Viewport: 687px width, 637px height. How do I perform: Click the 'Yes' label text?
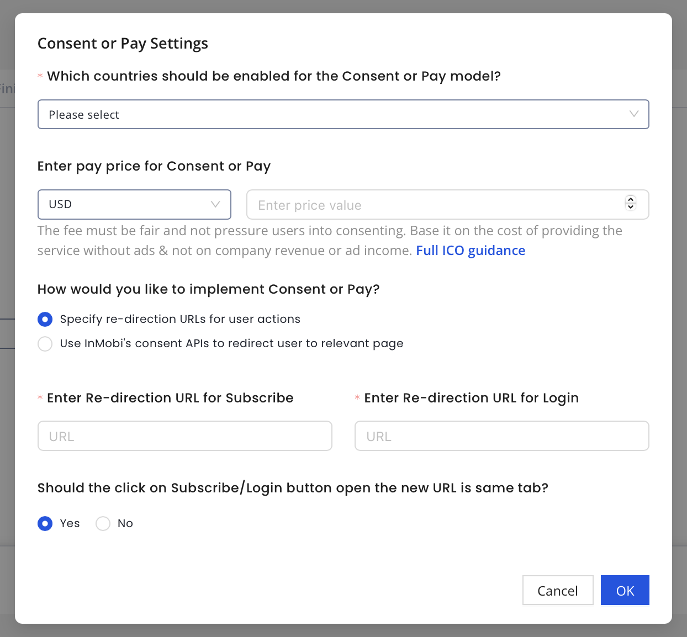[70, 523]
